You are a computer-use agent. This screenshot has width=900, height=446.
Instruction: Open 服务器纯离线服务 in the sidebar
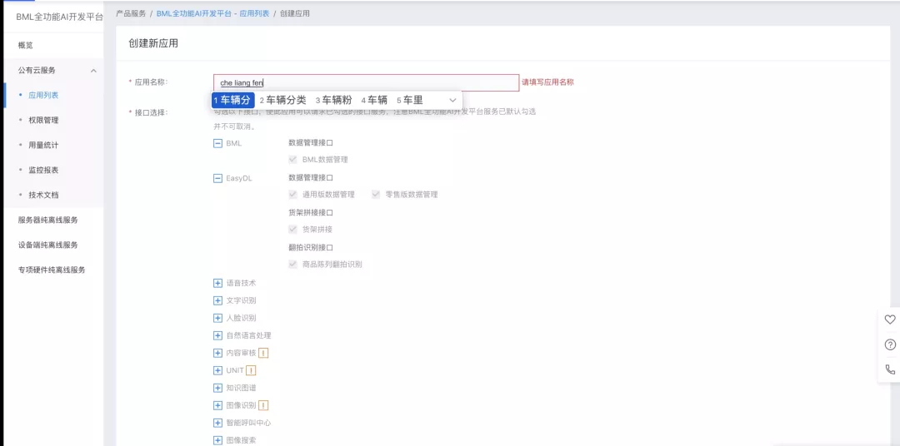point(47,221)
